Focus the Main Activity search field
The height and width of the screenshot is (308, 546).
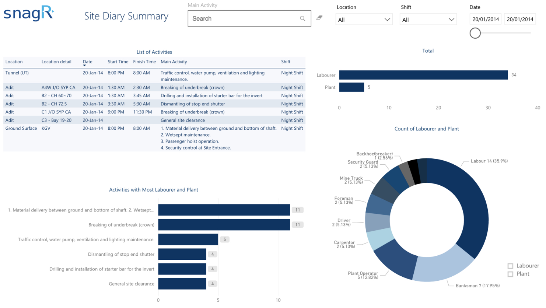click(243, 18)
